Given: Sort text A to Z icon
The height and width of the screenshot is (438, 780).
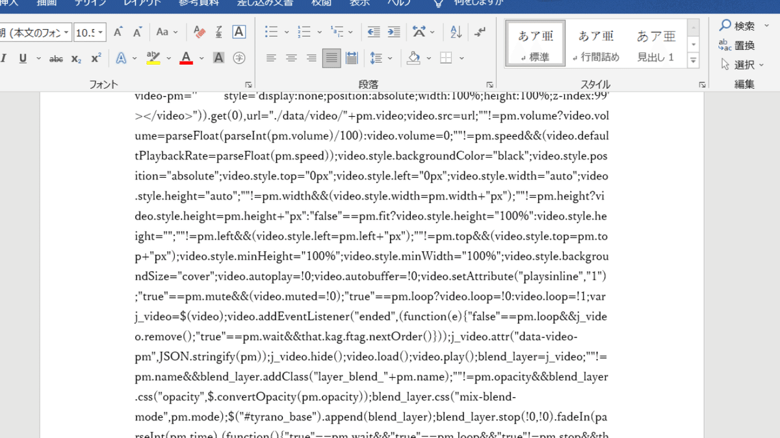Looking at the screenshot, I should pyautogui.click(x=456, y=32).
